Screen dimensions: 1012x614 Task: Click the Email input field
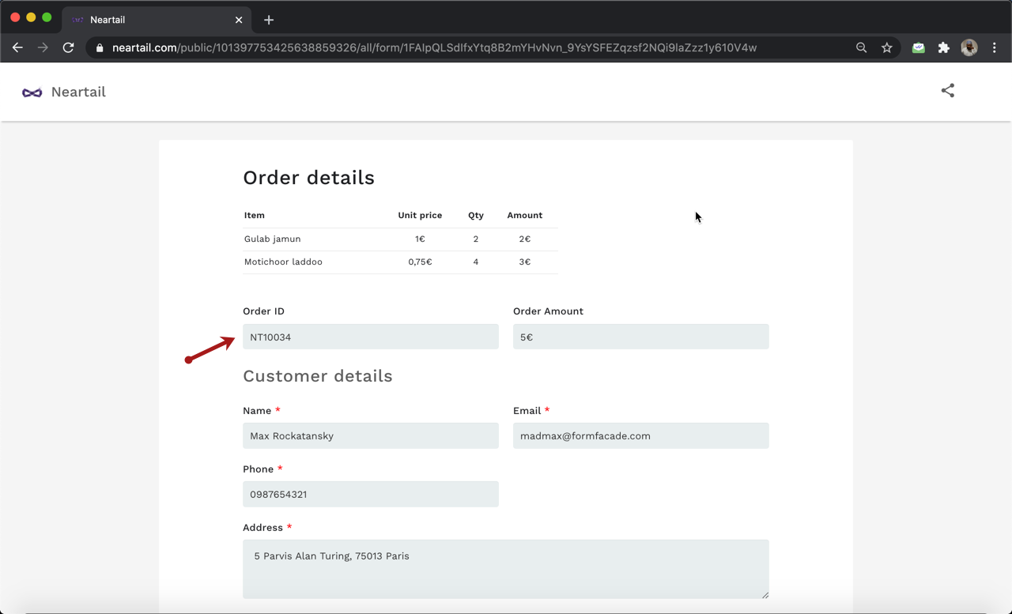[640, 435]
